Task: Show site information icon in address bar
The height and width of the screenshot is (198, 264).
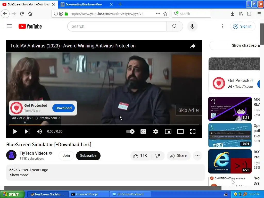Action: point(56,14)
